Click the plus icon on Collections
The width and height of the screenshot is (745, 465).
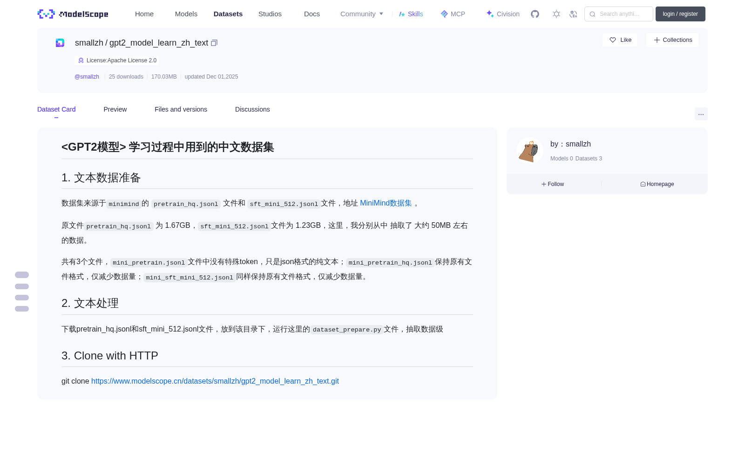[x=657, y=40]
